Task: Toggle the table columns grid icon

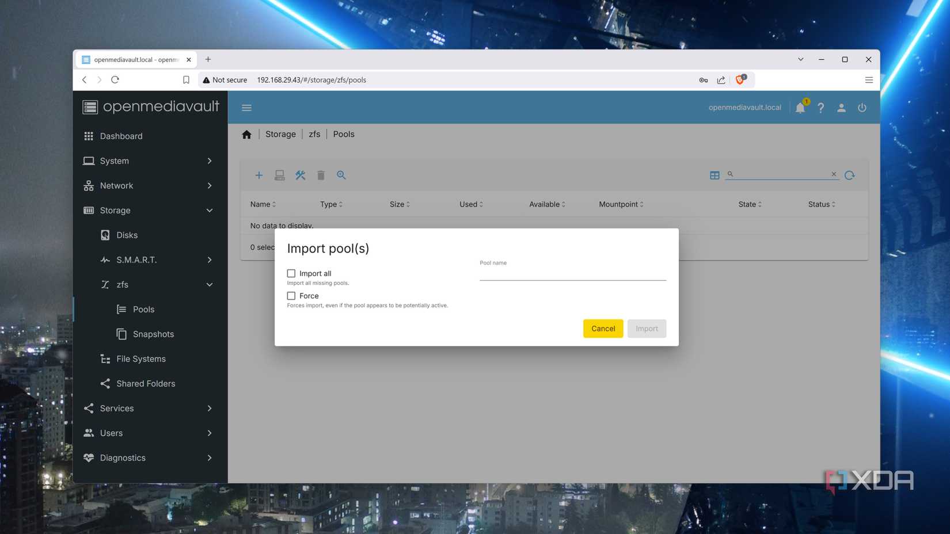Action: tap(715, 175)
